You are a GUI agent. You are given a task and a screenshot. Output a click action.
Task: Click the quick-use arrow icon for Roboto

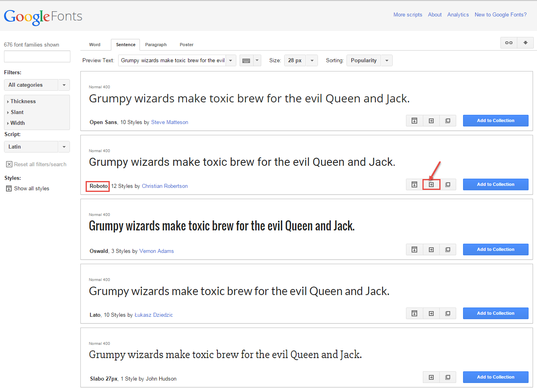click(x=431, y=184)
